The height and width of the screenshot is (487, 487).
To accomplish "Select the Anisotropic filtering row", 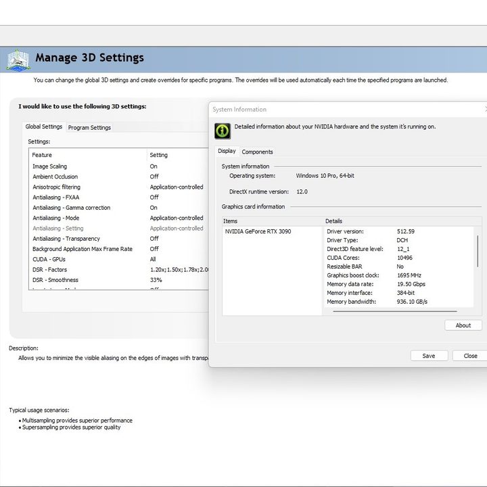I will (x=119, y=187).
